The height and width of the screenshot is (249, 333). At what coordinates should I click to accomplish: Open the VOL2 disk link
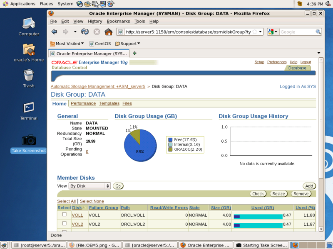click(x=77, y=224)
